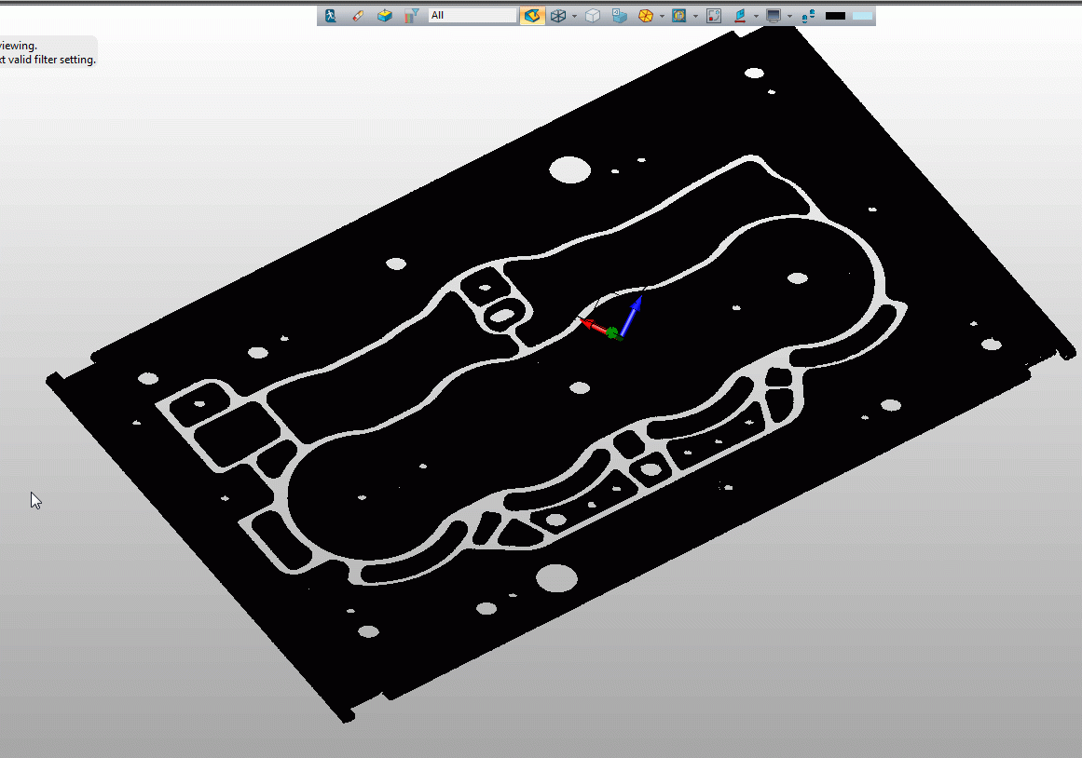This screenshot has width=1082, height=758.
Task: Open the monitor icon dropdown arrow
Action: 789,16
